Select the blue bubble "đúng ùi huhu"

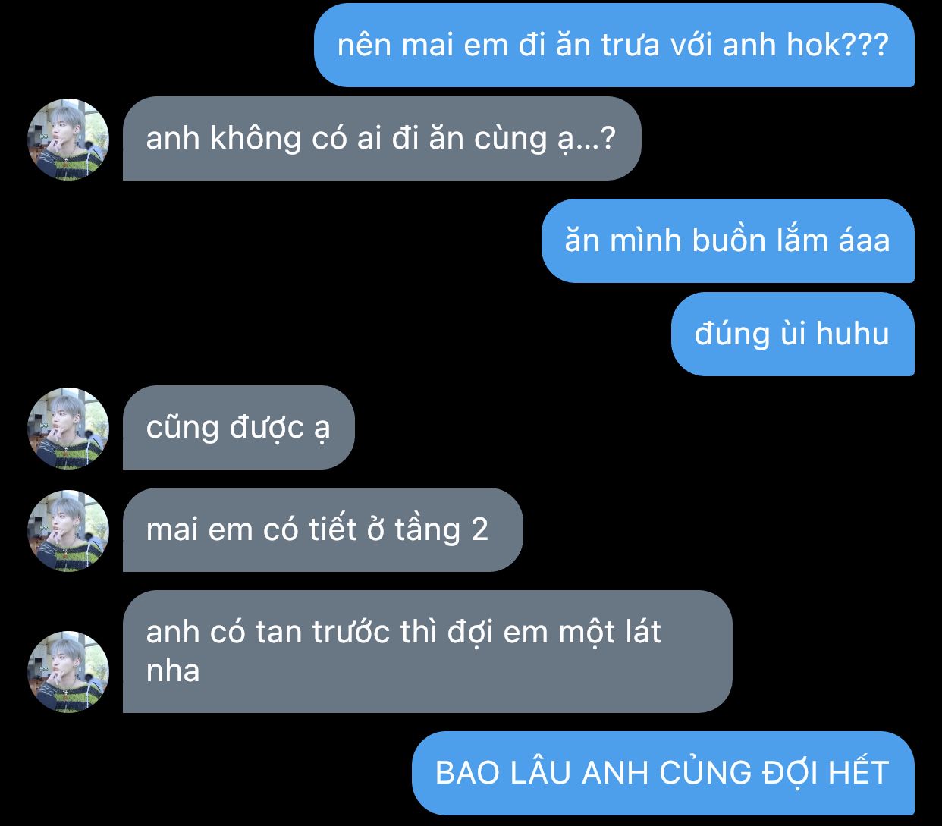click(793, 334)
